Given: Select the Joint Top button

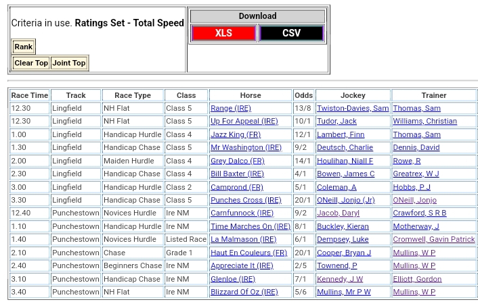Looking at the screenshot, I should (x=69, y=63).
